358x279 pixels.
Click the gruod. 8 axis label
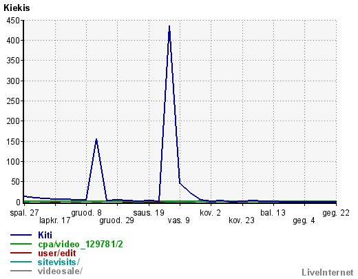86,213
